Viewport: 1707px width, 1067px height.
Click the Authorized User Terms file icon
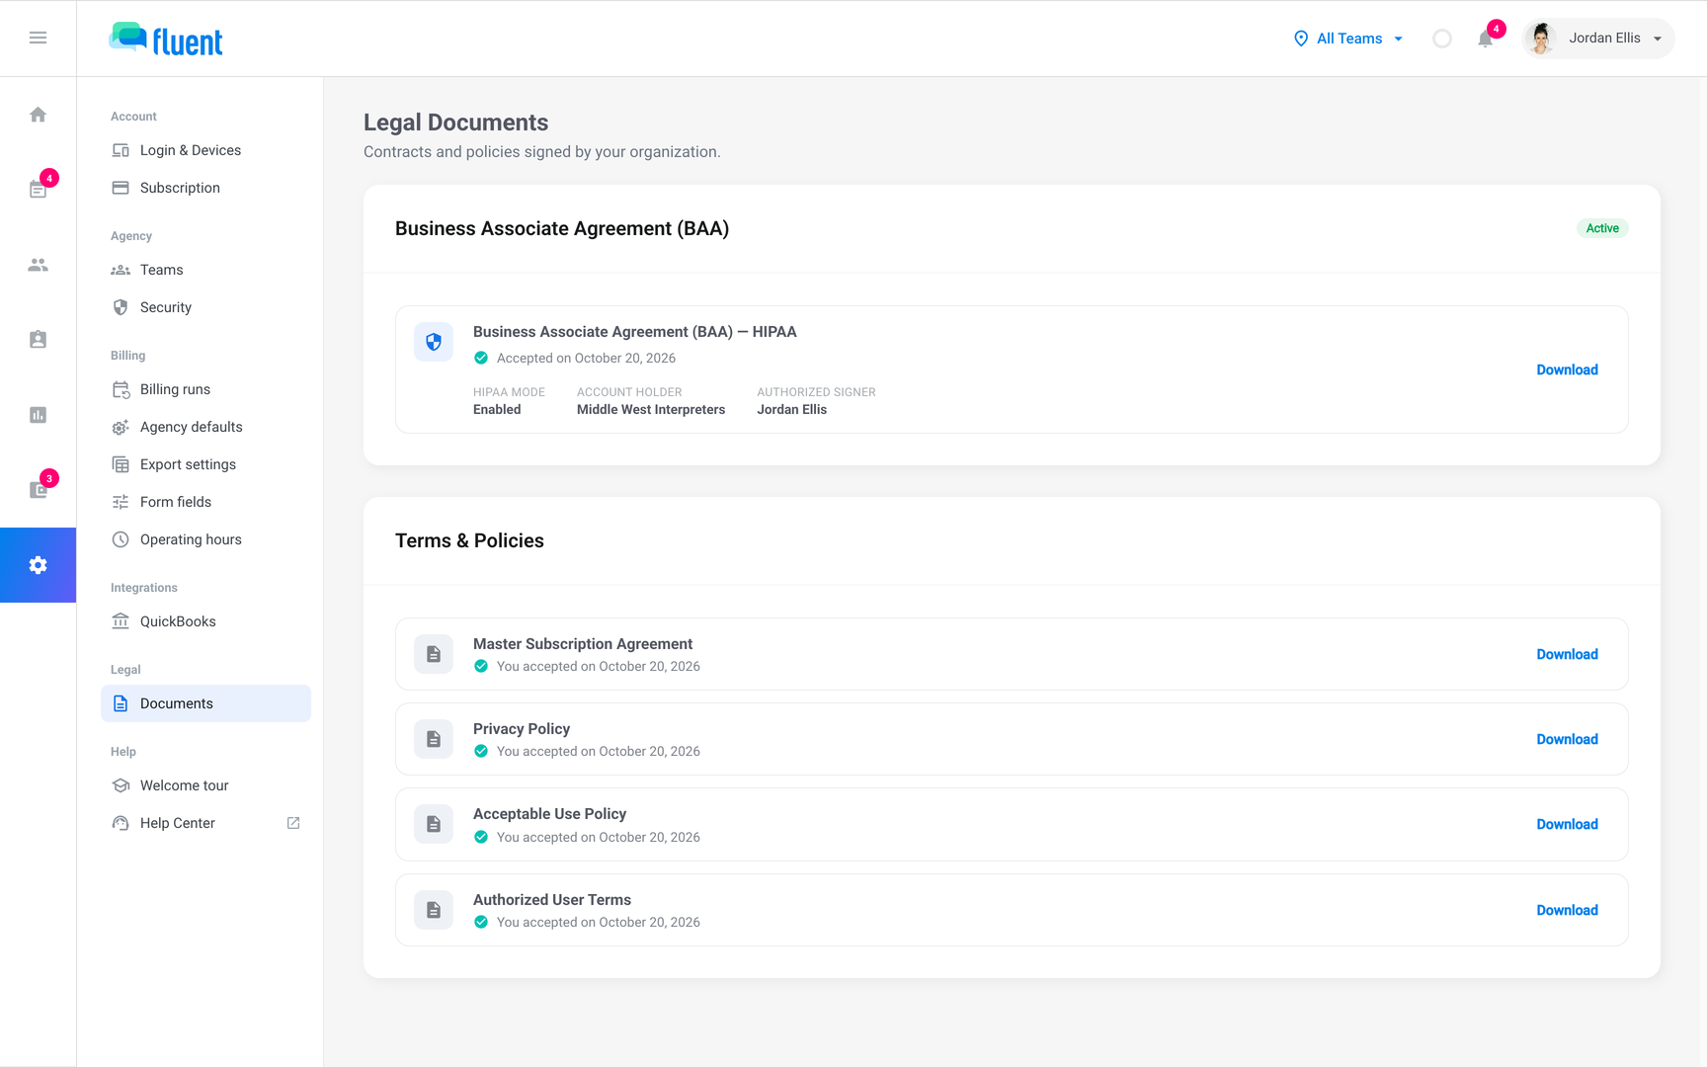point(434,910)
